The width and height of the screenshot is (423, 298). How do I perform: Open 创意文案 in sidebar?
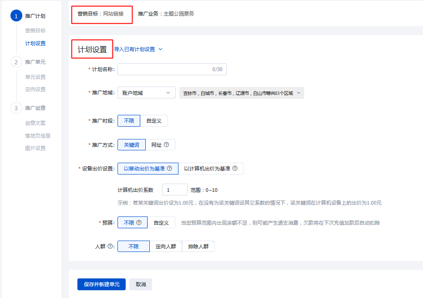(36, 123)
